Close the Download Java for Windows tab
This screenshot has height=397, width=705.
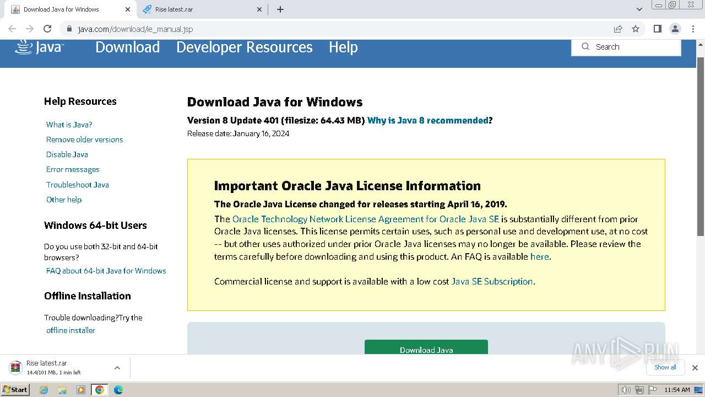tap(128, 9)
